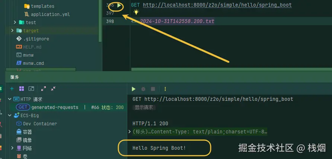Image resolution: width=332 pixels, height=159 pixels.
Task: Select the 镜像 images item
Action: [x=27, y=140]
